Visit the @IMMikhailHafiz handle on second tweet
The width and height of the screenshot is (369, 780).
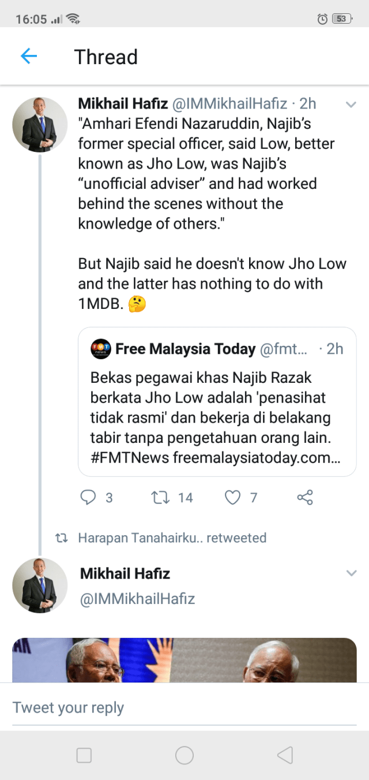coord(137,599)
